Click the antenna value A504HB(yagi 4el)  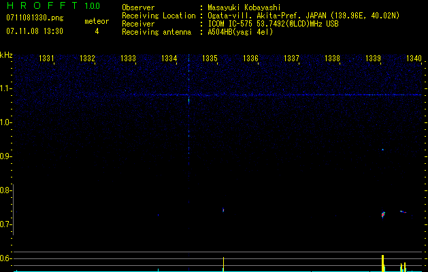coord(240,32)
